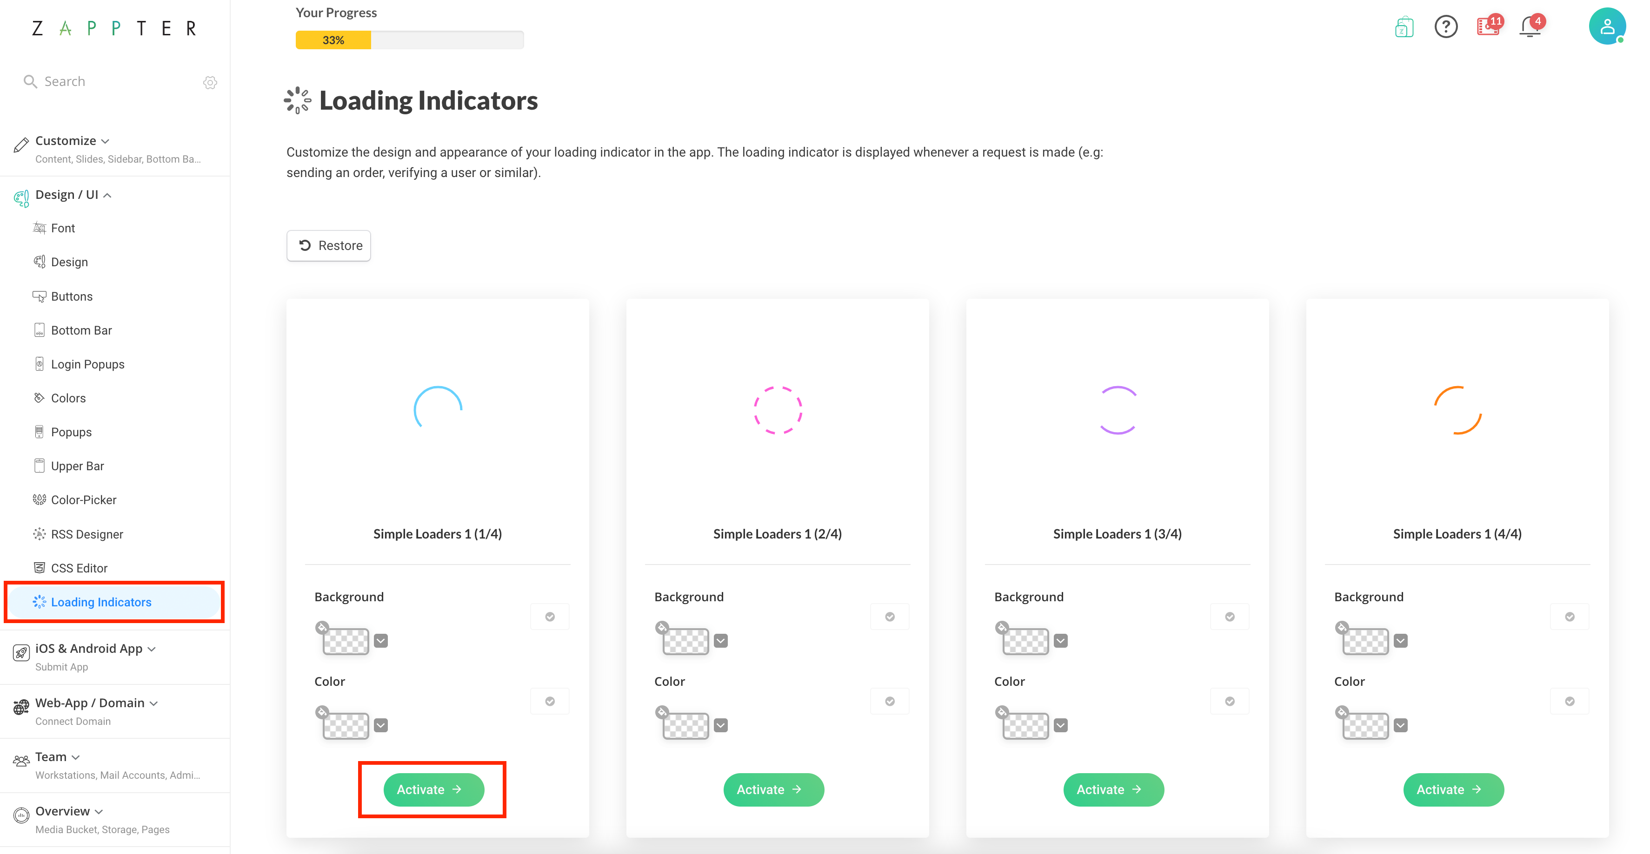The width and height of the screenshot is (1650, 854).
Task: Toggle Background check on Simple Loaders 1 (1/4)
Action: (550, 617)
